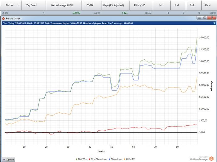Click the 88,33 EV bb/100 value

pyautogui.click(x=148, y=13)
